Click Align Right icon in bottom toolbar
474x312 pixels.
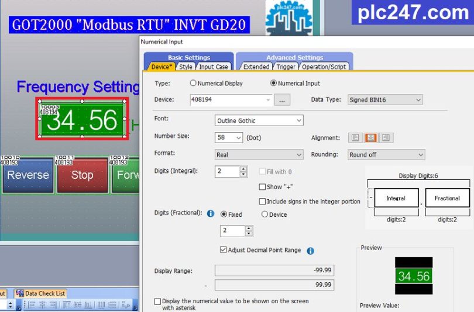(x=53, y=305)
